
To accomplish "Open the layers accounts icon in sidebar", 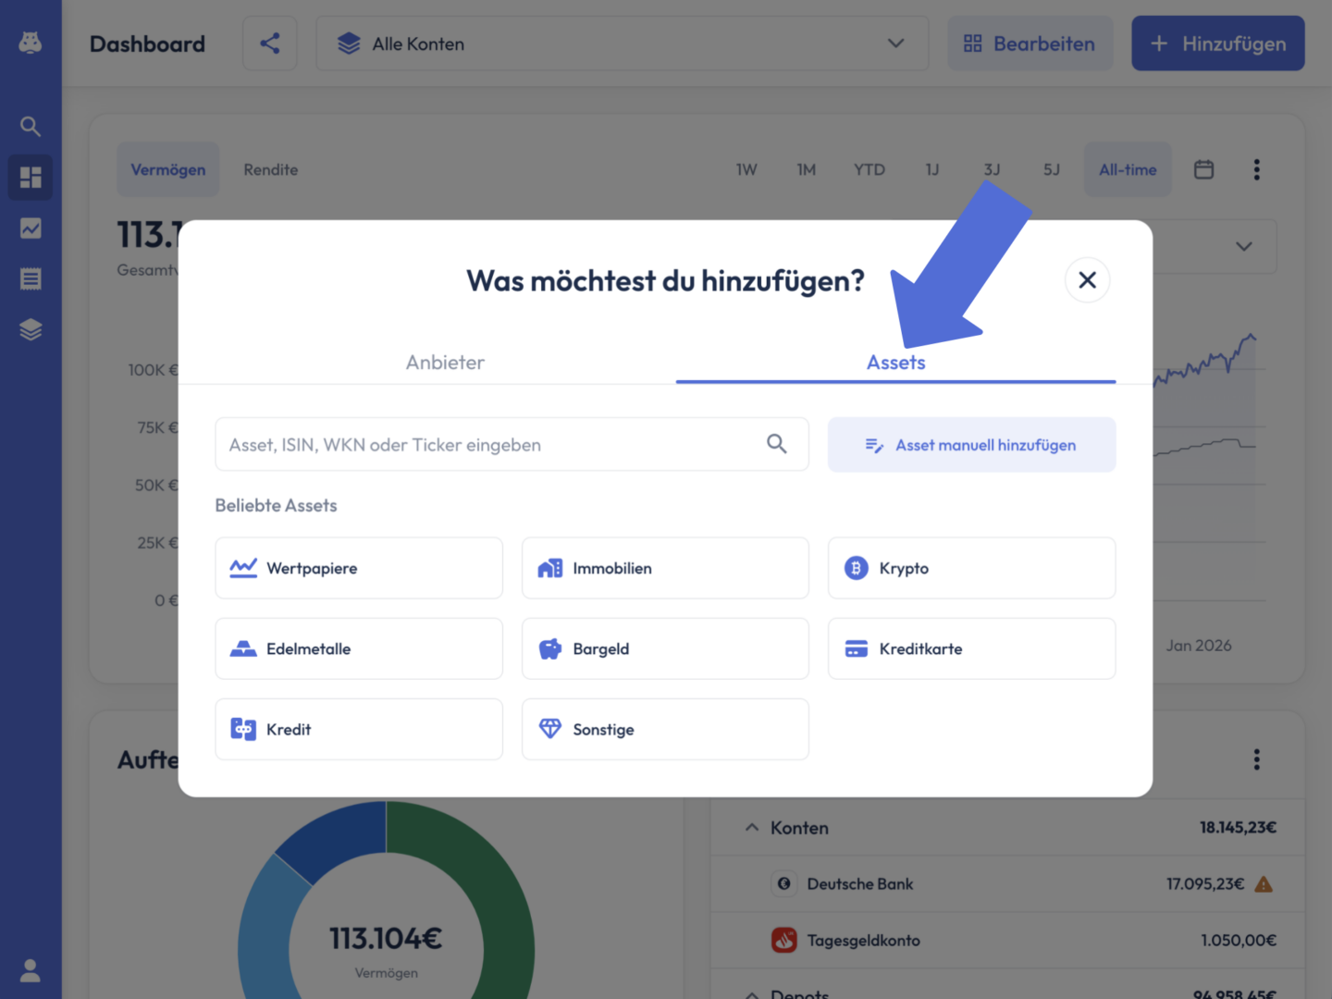I will point(31,329).
